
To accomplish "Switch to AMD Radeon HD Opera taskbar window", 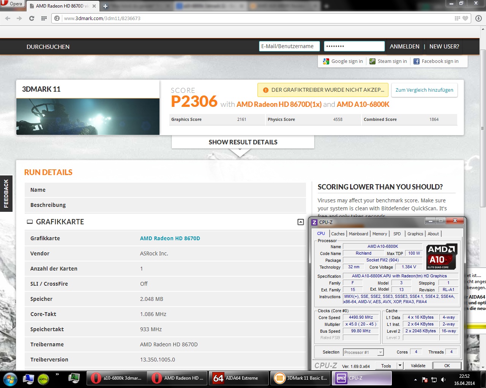I will pyautogui.click(x=178, y=378).
